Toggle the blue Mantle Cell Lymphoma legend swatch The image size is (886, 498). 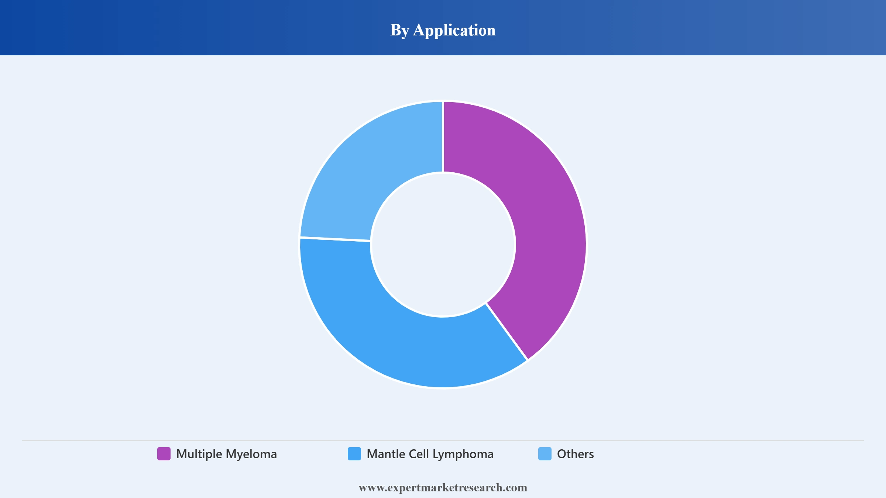[x=354, y=454]
